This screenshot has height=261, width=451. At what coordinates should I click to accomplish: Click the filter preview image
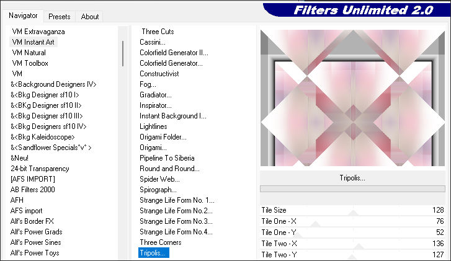click(x=352, y=98)
